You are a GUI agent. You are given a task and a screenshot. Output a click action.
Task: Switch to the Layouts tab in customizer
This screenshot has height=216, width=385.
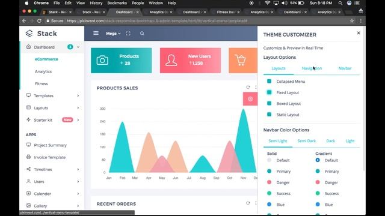[x=279, y=68]
